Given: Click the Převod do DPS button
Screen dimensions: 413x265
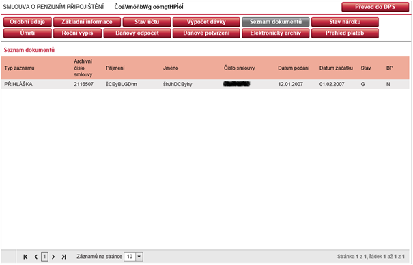Looking at the screenshot, I should tap(375, 7).
